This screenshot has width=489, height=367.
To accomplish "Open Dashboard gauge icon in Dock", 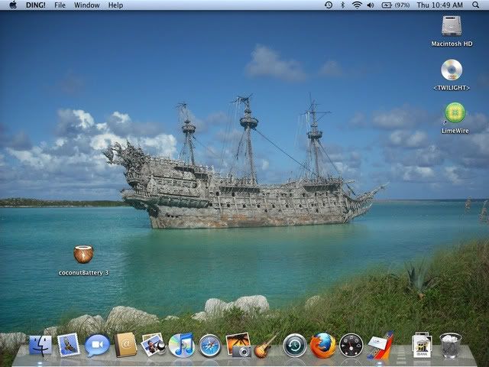I will point(351,346).
